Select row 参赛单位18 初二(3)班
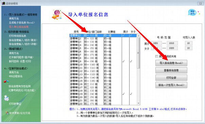 (x=103, y=91)
